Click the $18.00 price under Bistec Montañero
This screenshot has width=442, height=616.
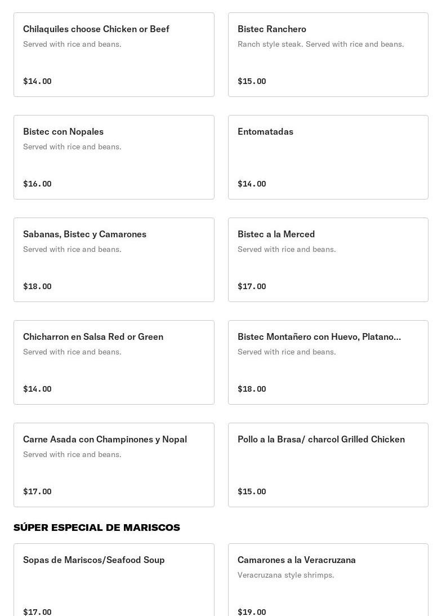[x=252, y=389]
